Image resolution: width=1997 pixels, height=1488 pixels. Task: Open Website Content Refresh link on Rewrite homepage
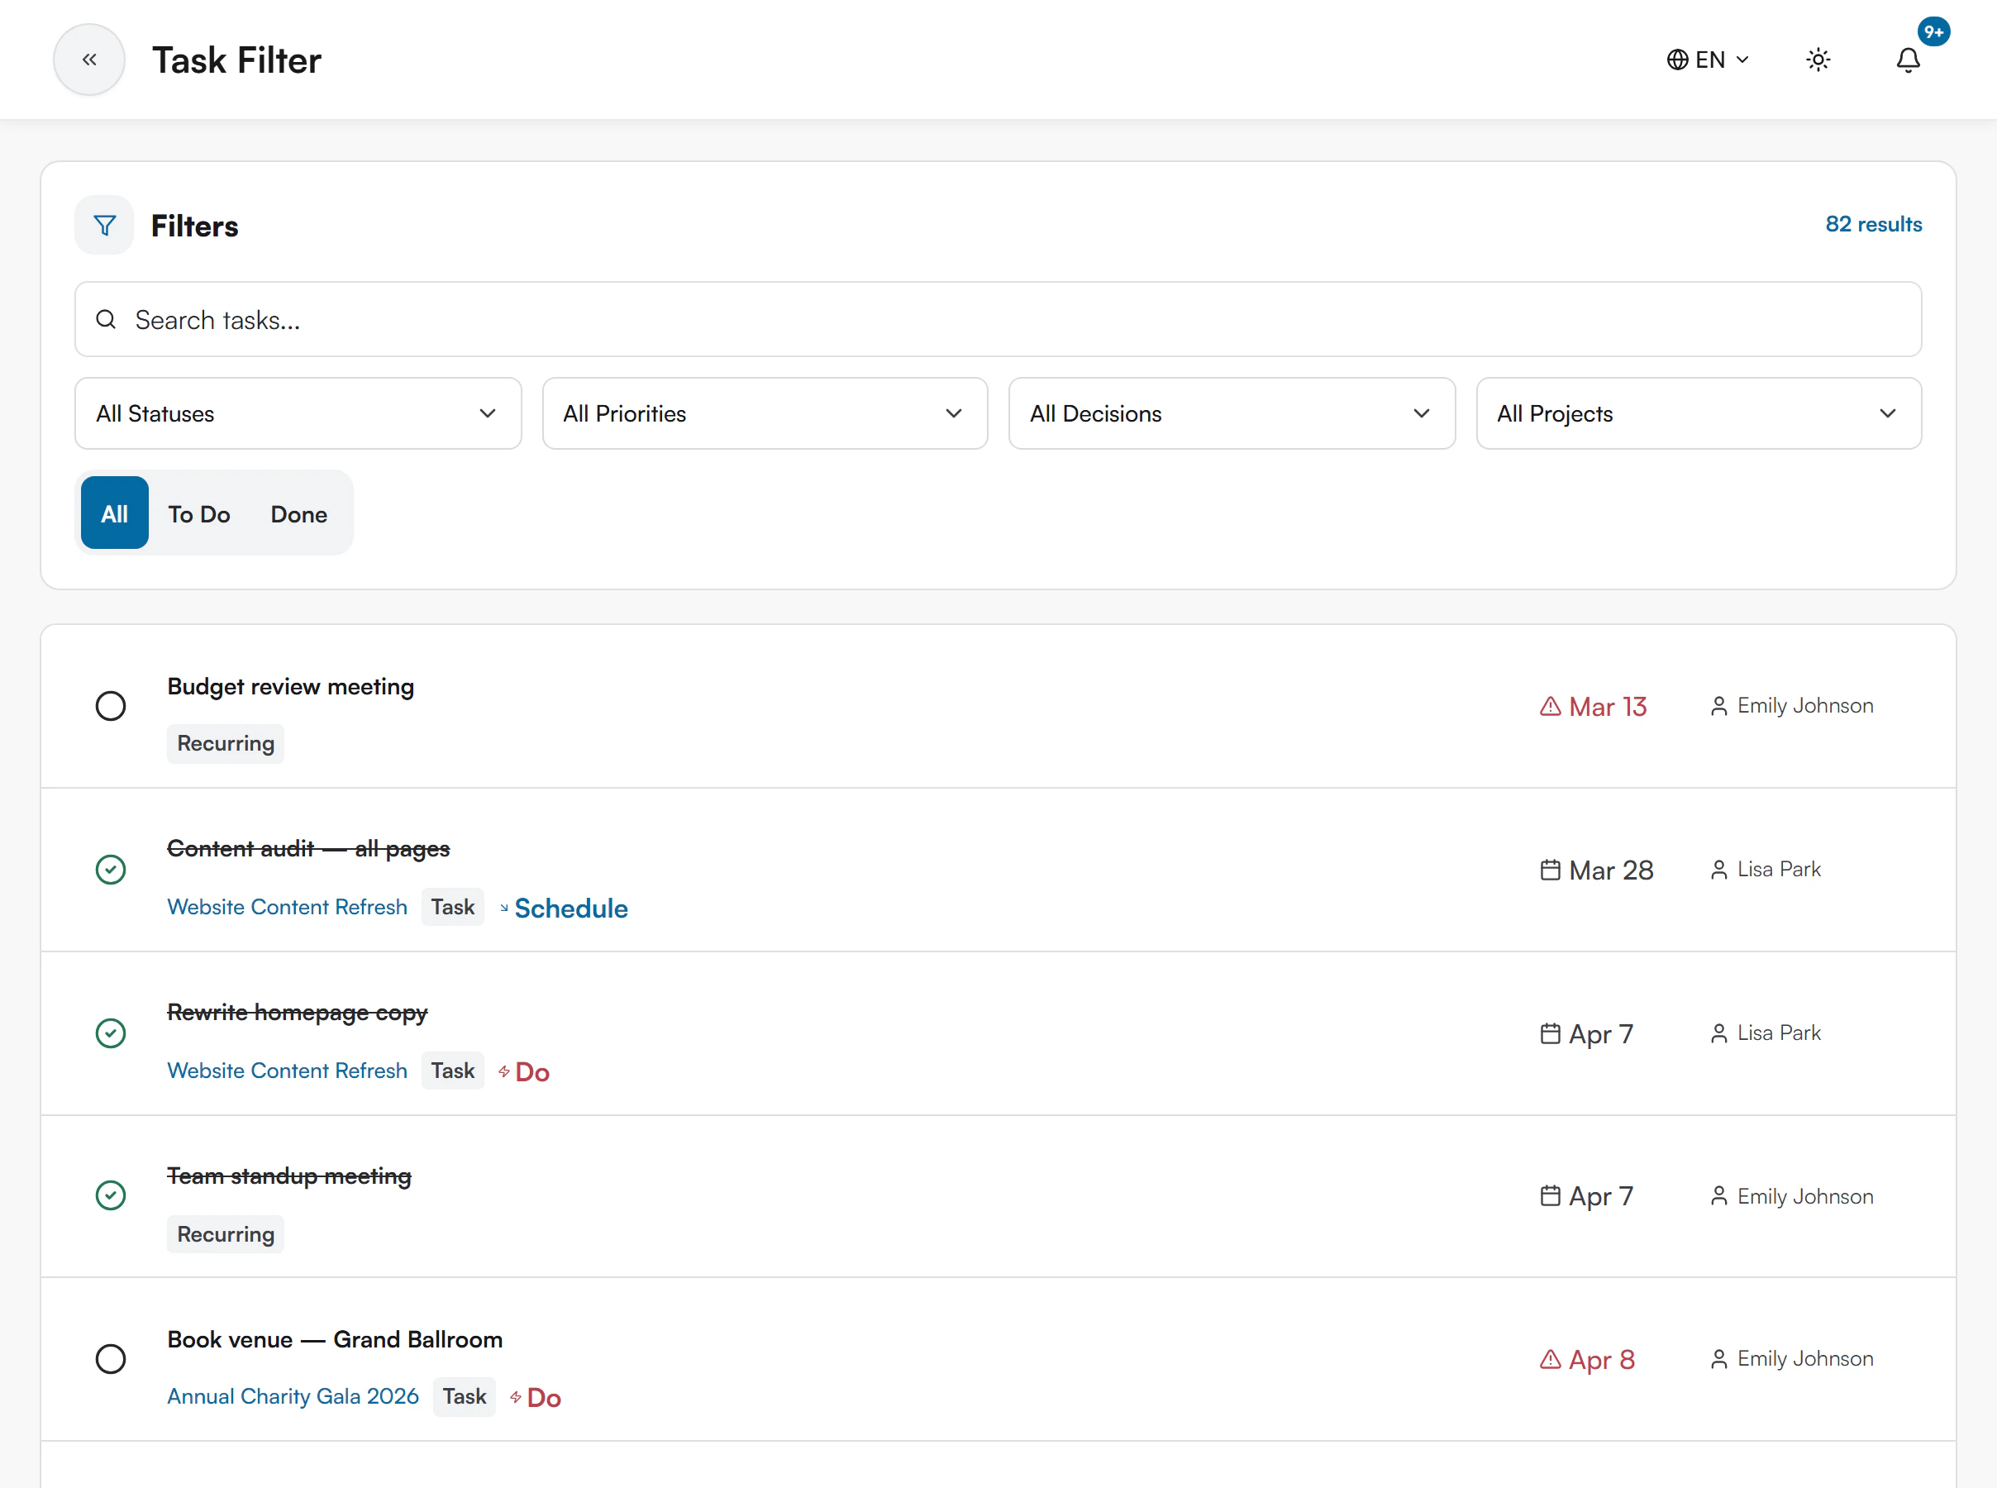point(287,1071)
